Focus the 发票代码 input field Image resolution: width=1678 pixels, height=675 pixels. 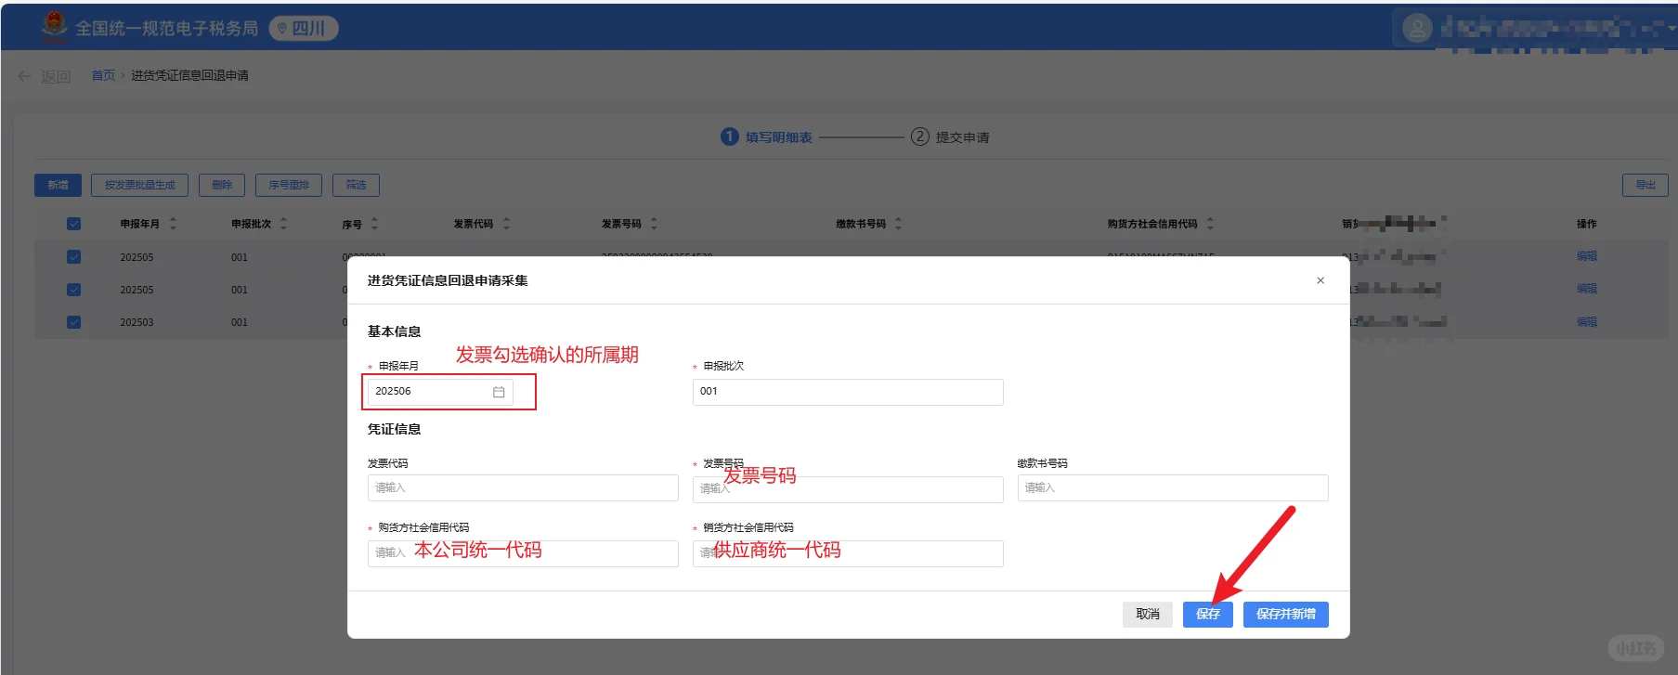pyautogui.click(x=523, y=487)
